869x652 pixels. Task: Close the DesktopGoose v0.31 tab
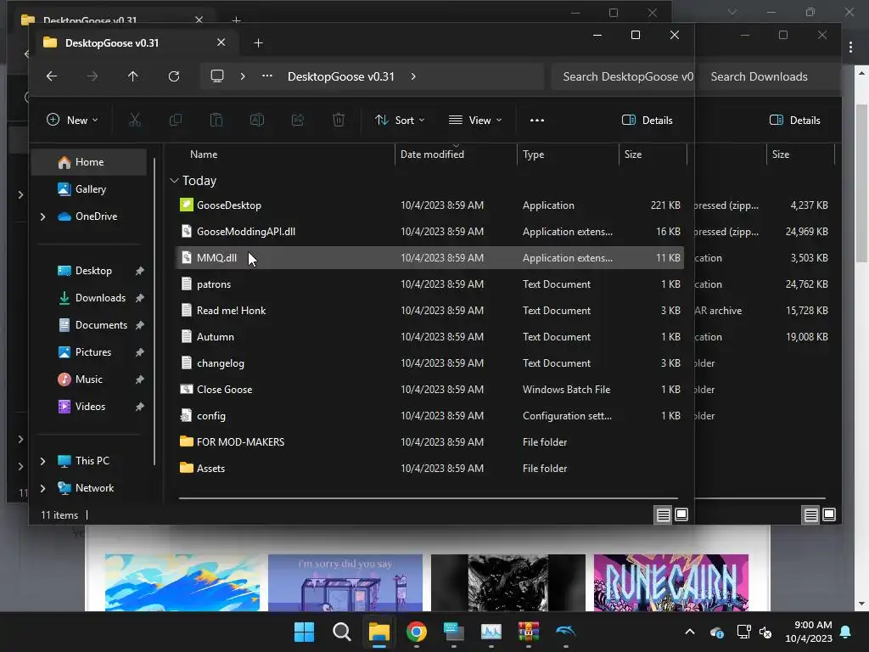(x=221, y=42)
